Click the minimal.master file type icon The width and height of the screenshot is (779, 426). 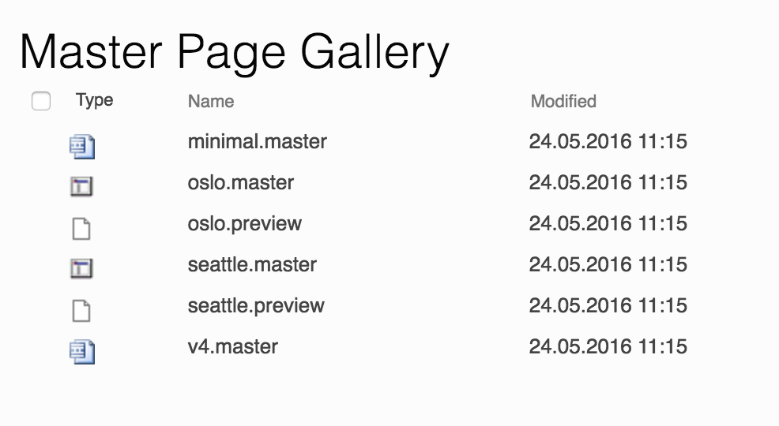coord(81,146)
